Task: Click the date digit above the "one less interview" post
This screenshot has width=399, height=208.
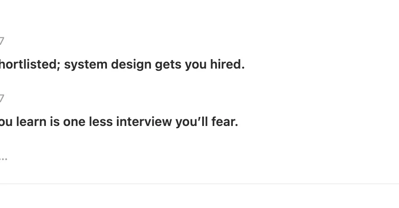Action: pyautogui.click(x=2, y=99)
